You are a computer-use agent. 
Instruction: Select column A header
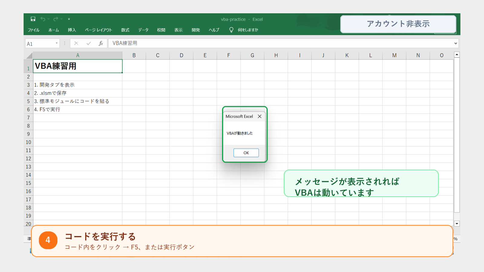coord(78,55)
